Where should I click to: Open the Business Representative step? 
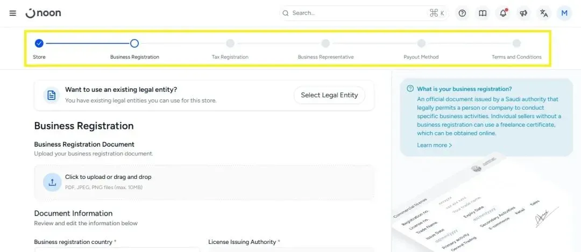pyautogui.click(x=325, y=49)
